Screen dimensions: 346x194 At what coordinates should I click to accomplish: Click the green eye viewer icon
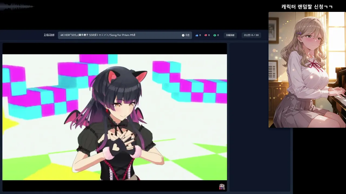(x=215, y=35)
